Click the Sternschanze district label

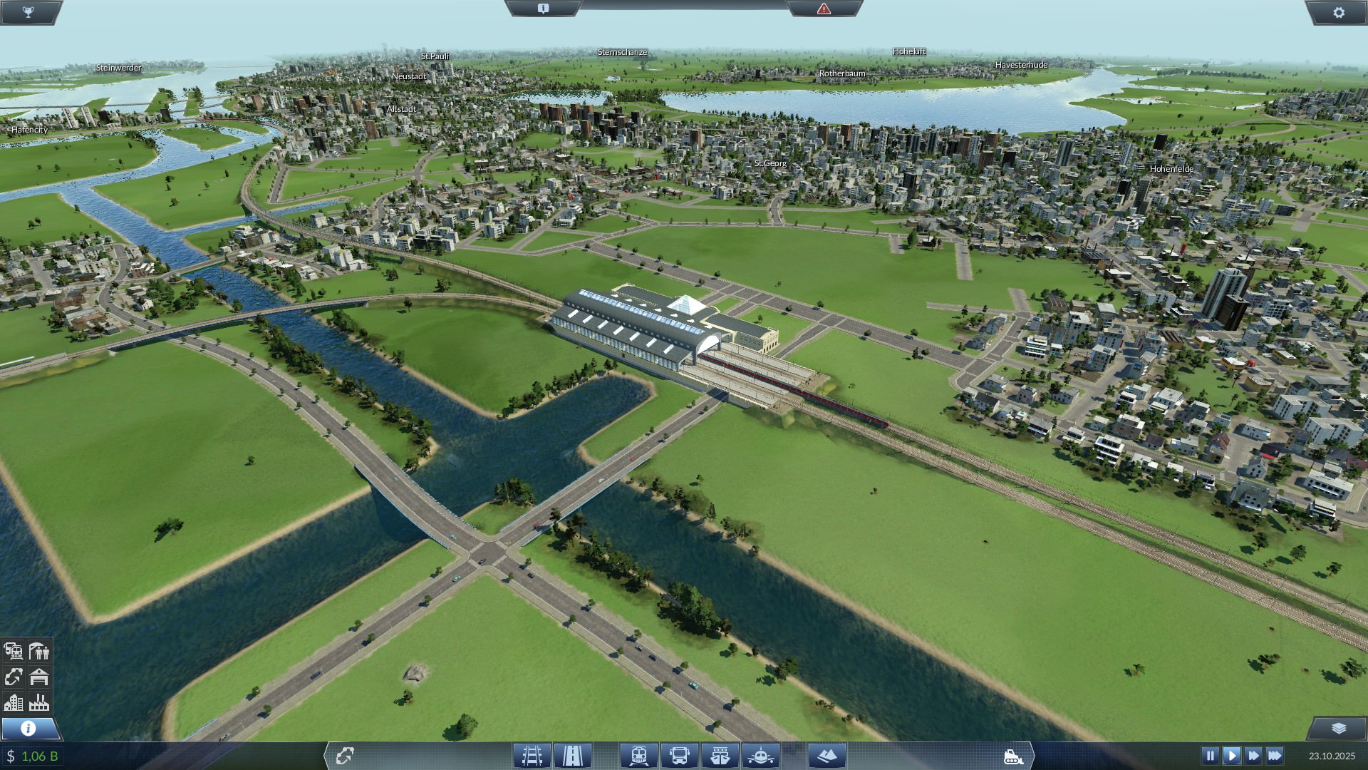coord(622,52)
